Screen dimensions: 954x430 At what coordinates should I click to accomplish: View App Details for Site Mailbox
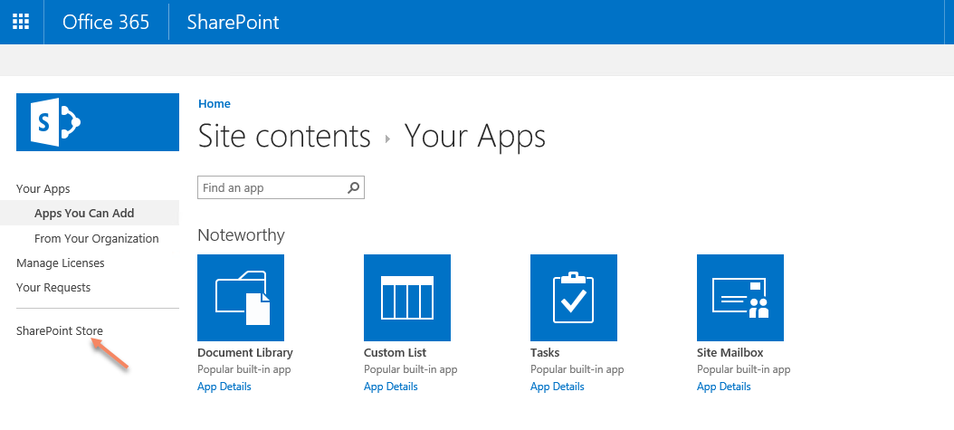point(723,387)
